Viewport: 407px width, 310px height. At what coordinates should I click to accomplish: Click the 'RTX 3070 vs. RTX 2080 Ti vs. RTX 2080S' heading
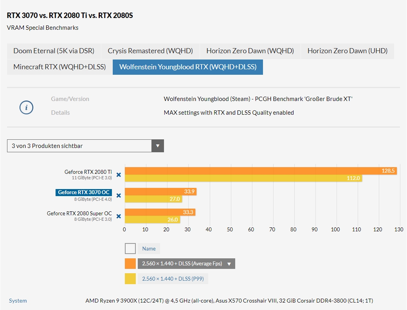[x=70, y=15]
